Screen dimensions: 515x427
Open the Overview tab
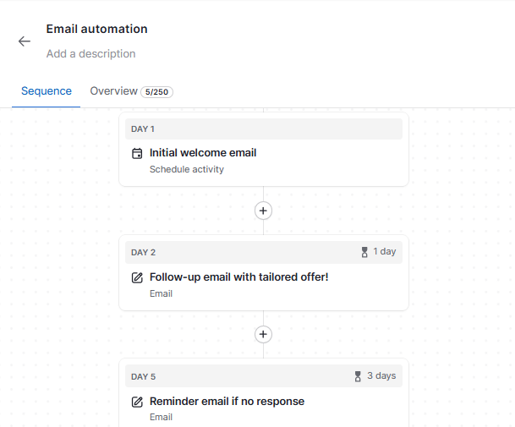113,91
